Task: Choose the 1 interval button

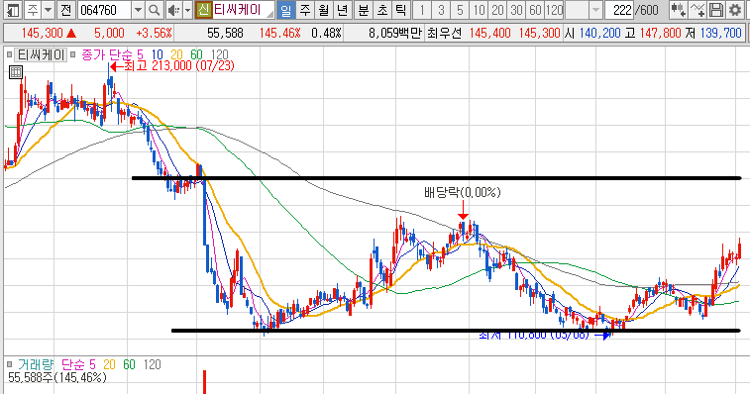Action: point(422,10)
